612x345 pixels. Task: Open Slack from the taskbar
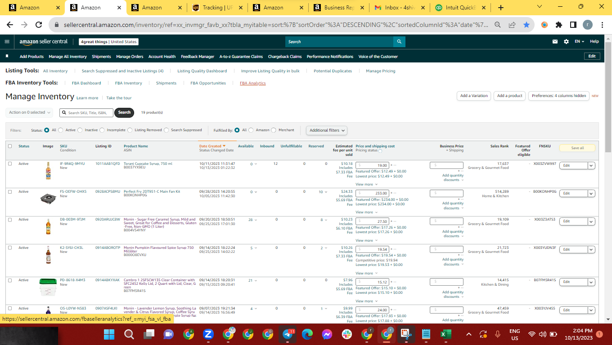[x=347, y=334]
